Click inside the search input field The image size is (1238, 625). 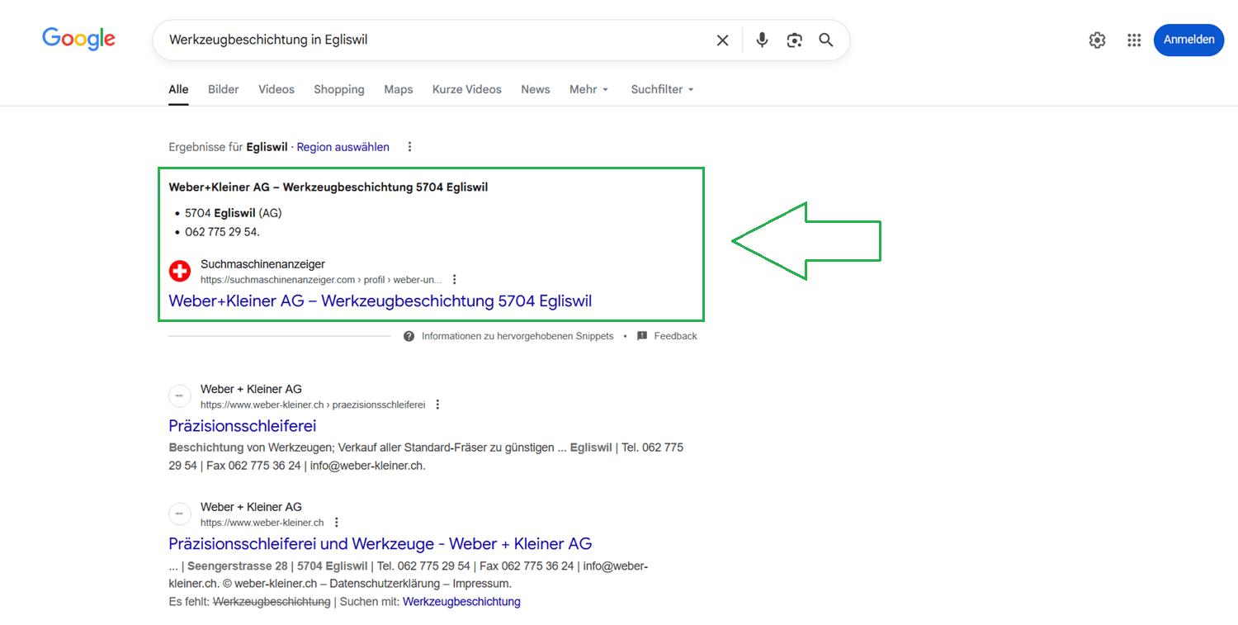pyautogui.click(x=429, y=40)
